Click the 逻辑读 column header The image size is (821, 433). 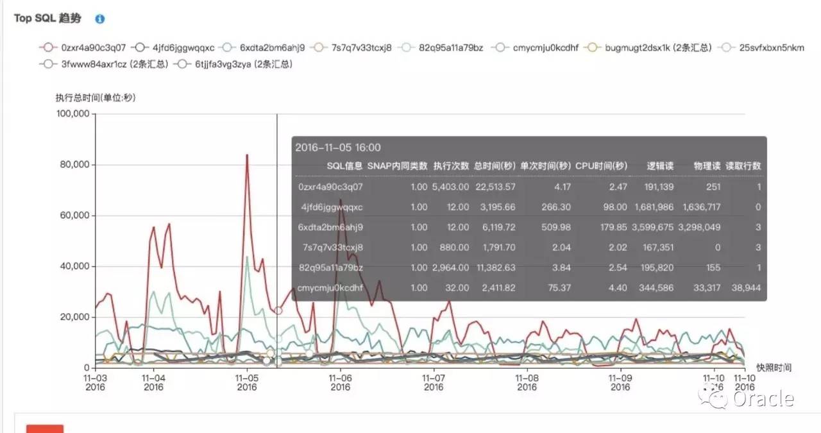coord(661,166)
